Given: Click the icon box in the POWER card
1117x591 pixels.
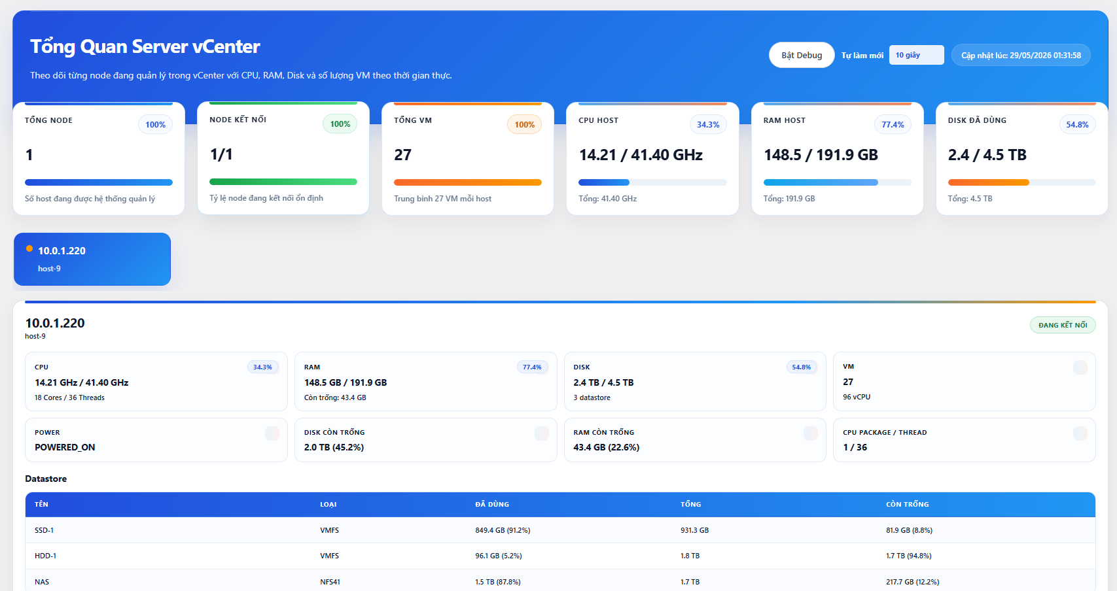Looking at the screenshot, I should (x=272, y=433).
